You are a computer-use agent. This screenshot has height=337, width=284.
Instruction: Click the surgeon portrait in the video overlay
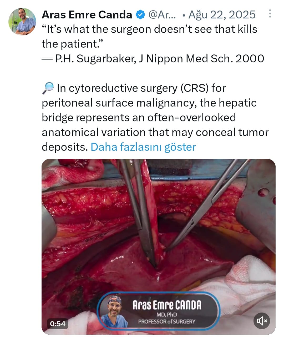tap(115, 311)
